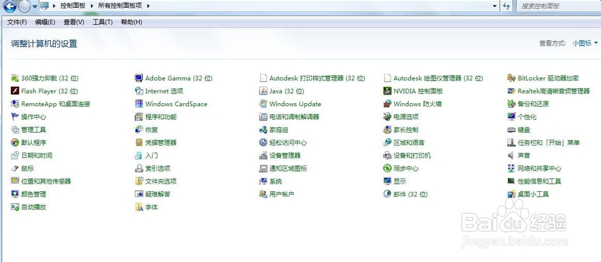The width and height of the screenshot is (601, 262).
Task: Click the 电源选项 icon
Action: coord(387,117)
